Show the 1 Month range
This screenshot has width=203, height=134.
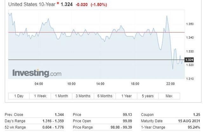tap(62, 96)
